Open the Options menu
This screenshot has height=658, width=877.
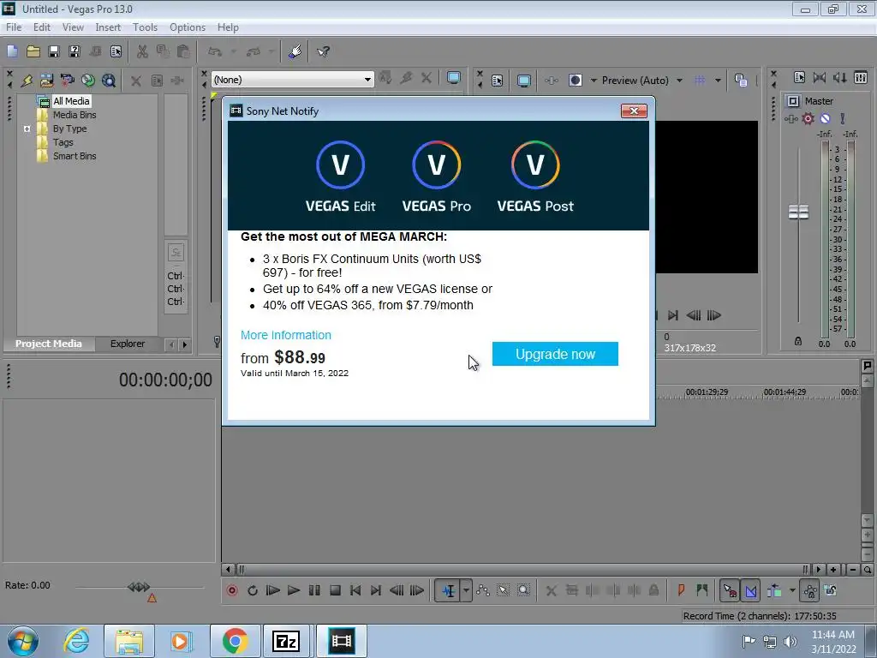[x=188, y=27]
